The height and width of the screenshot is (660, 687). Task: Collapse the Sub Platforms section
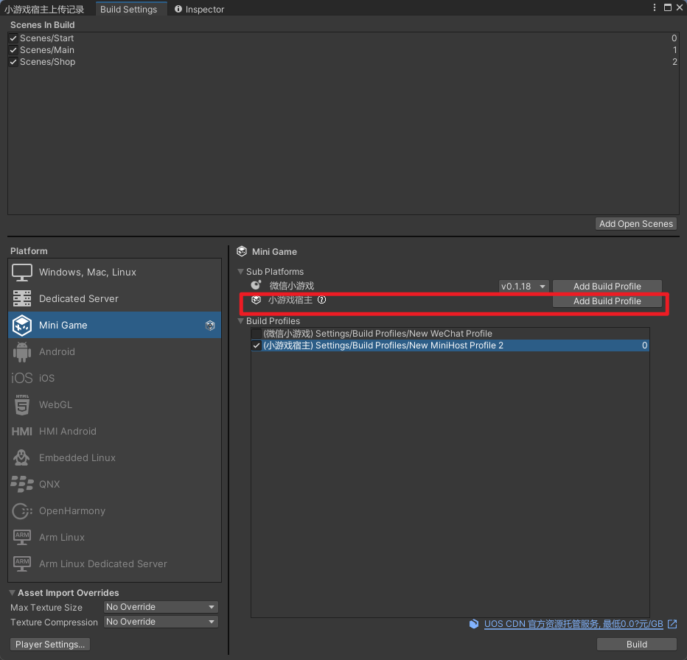coord(241,272)
